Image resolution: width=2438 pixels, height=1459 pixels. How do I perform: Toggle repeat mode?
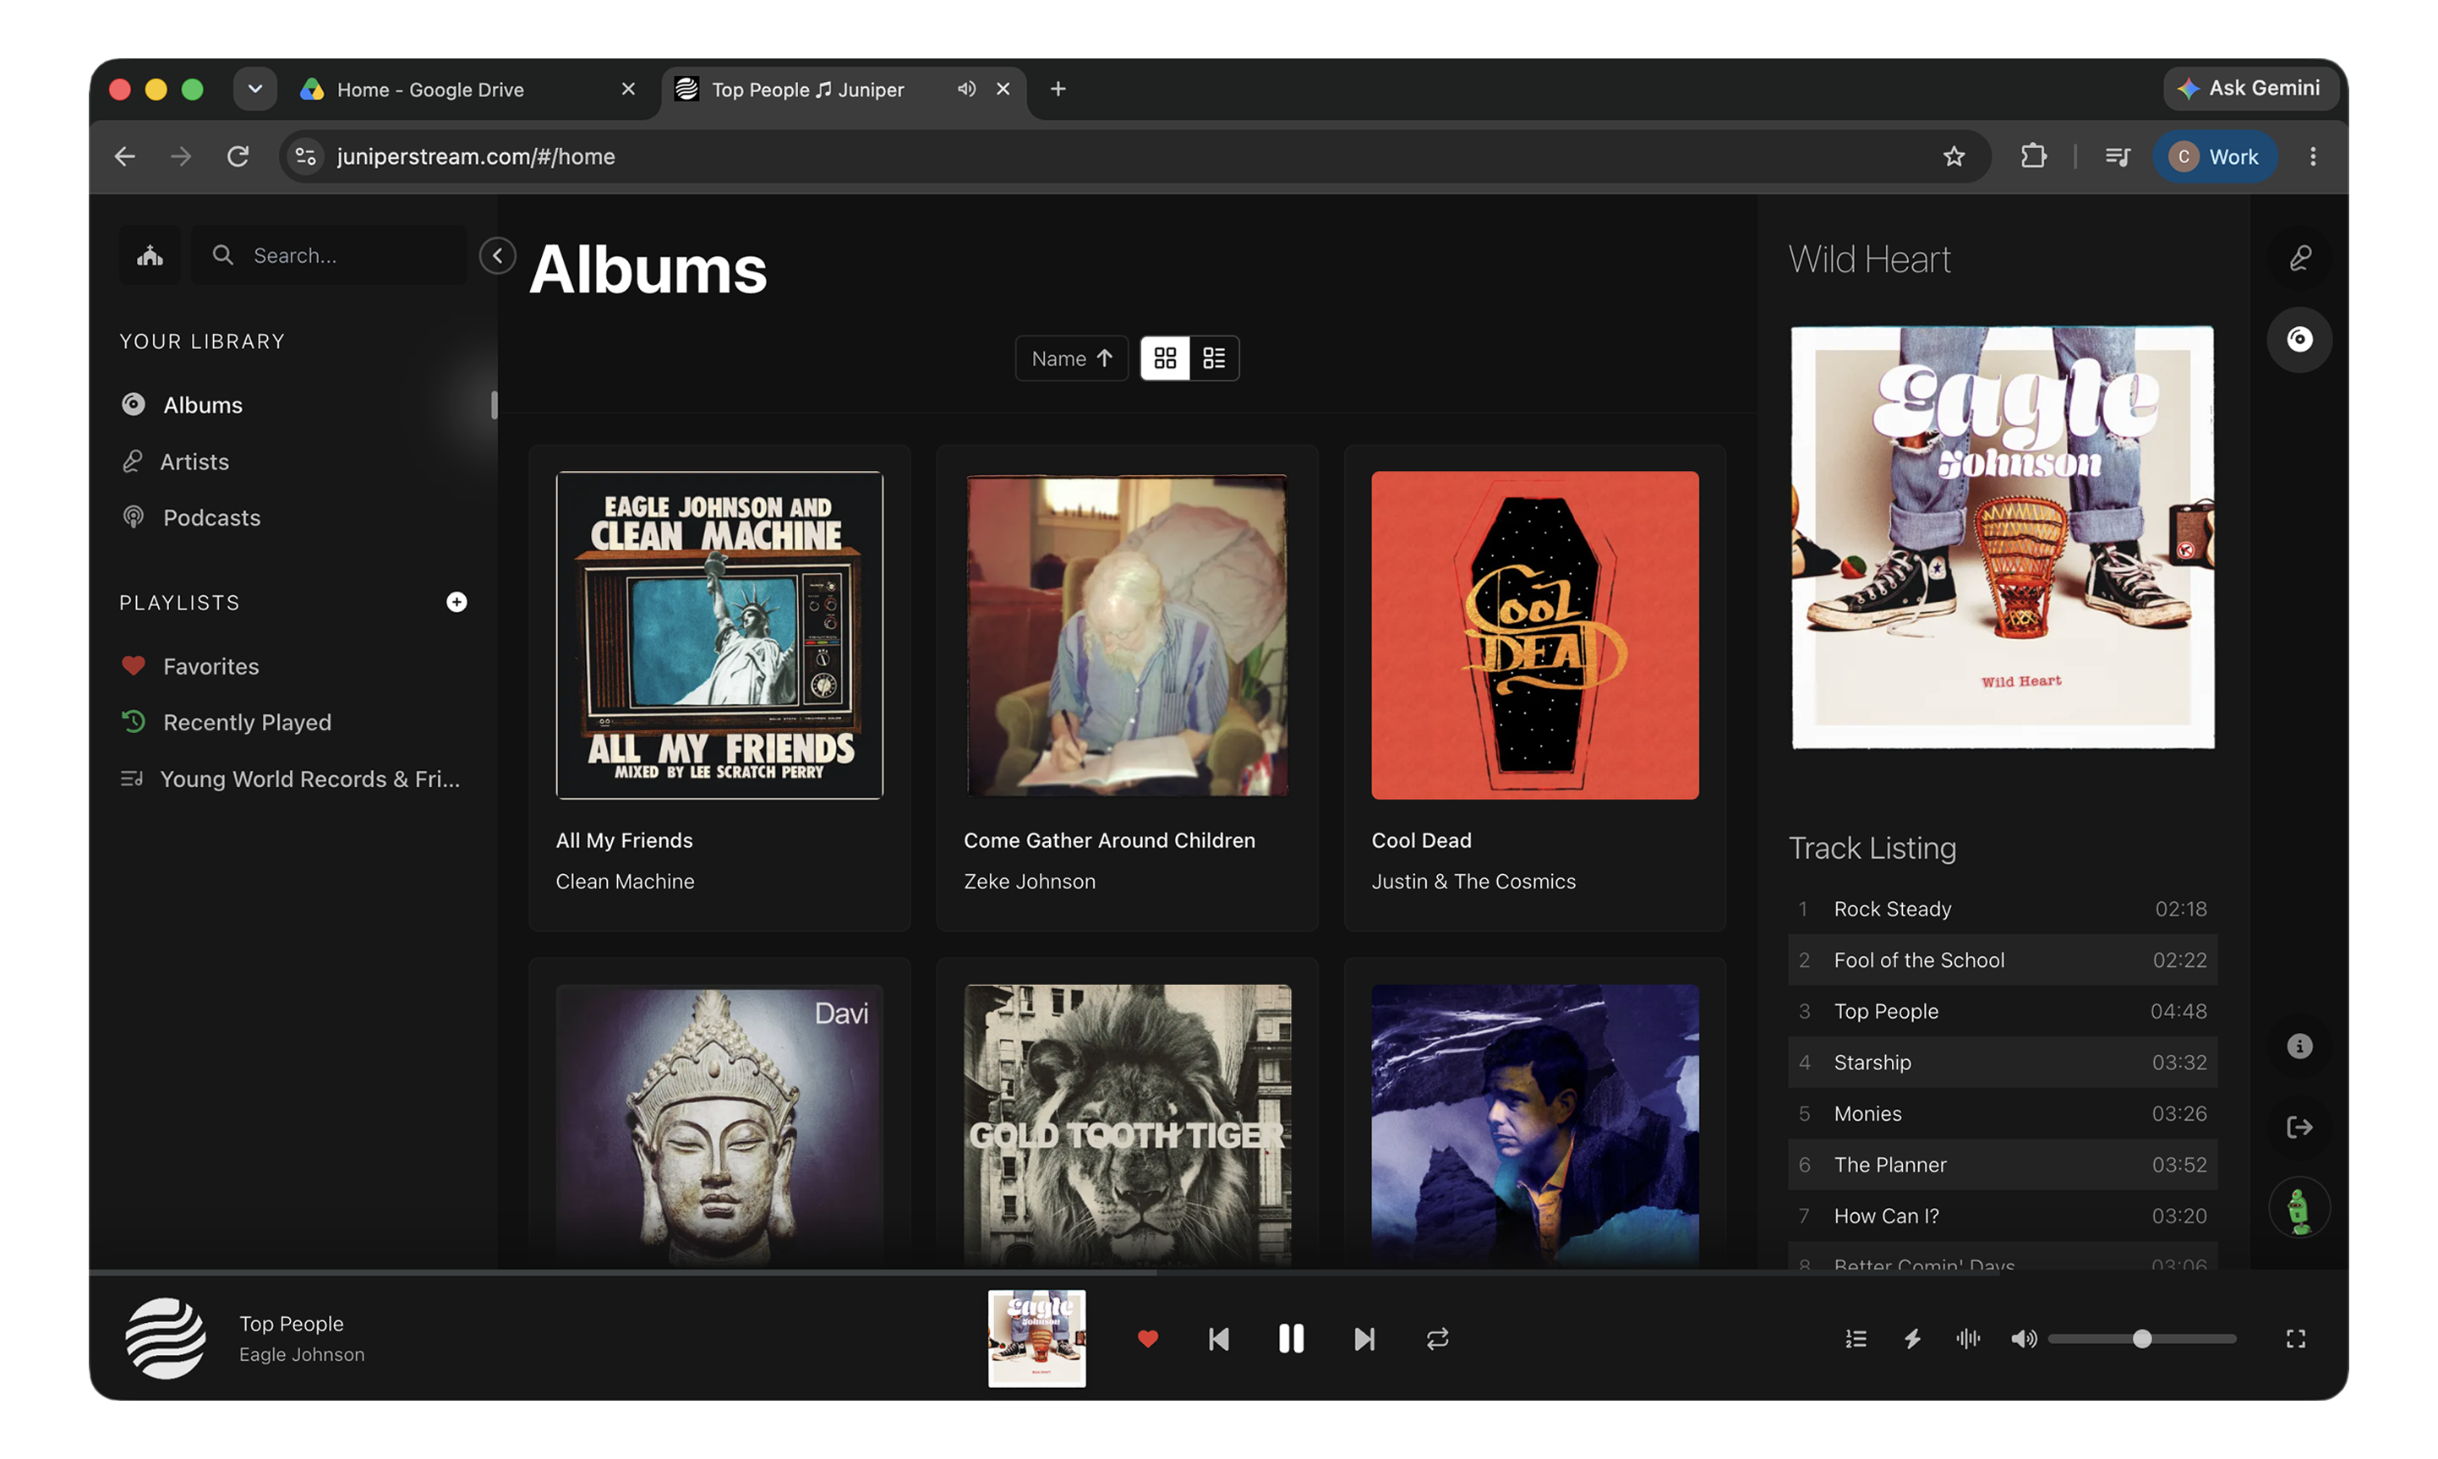[x=1437, y=1338]
